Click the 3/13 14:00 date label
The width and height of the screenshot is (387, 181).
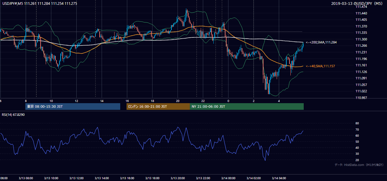pyautogui.click(x=102, y=178)
